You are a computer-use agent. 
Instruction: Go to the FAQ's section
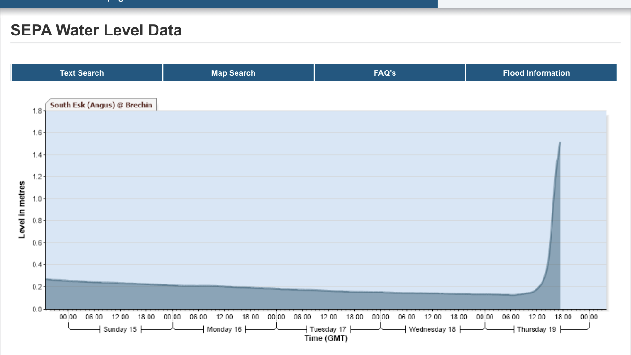click(x=385, y=73)
